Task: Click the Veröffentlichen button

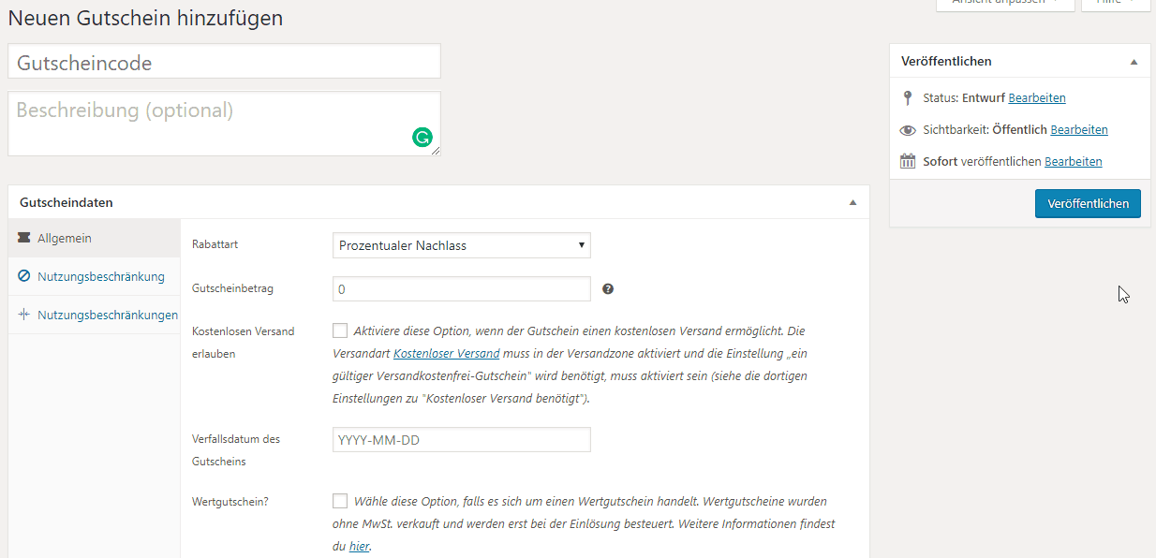Action: (1088, 203)
